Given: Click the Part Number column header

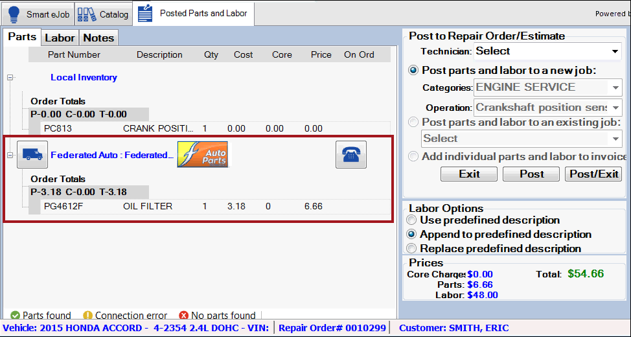Looking at the screenshot, I should (74, 54).
